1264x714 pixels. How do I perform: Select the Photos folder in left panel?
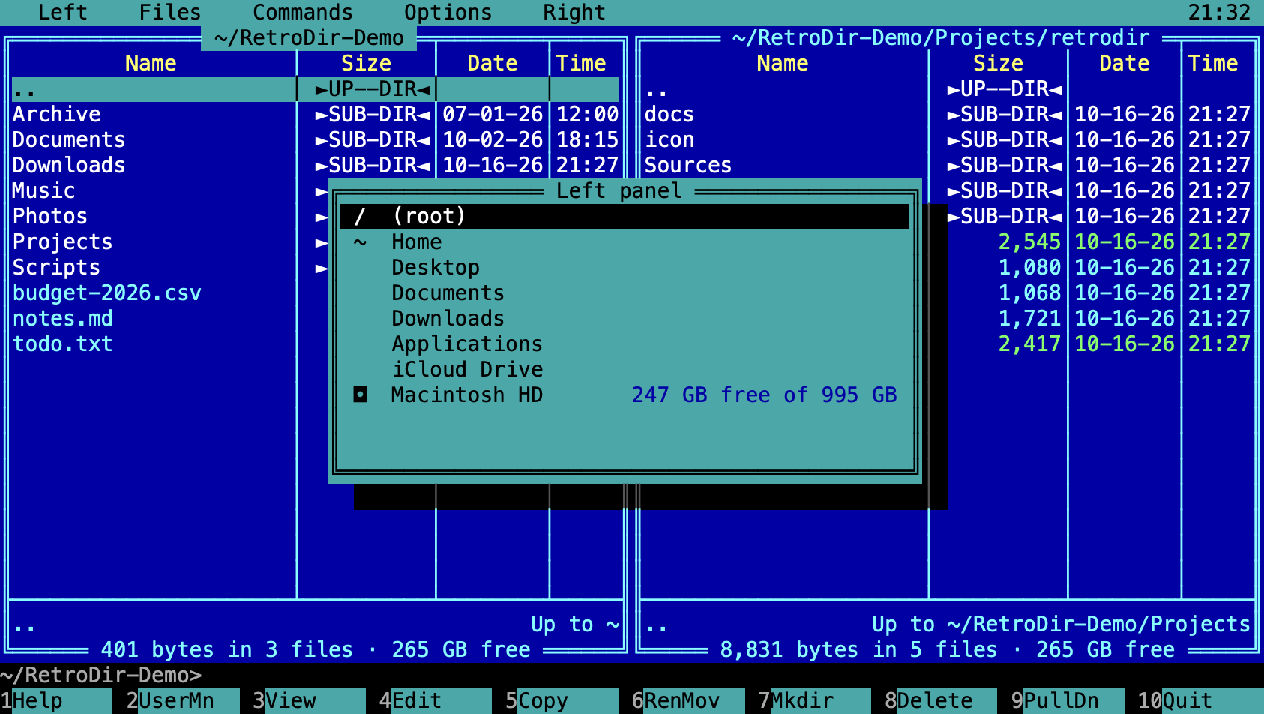pos(50,217)
